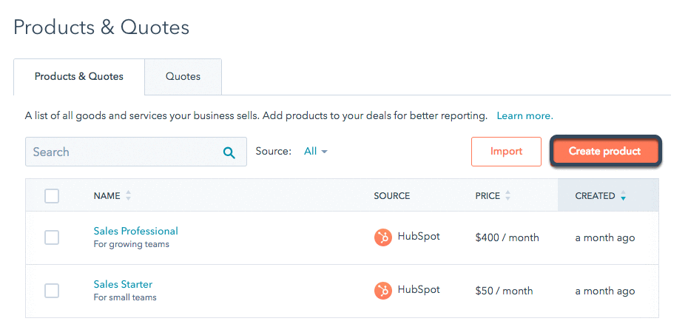688x324 pixels.
Task: Click HubSpot source text in Sales Professional row
Action: coord(419,237)
